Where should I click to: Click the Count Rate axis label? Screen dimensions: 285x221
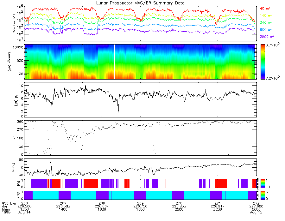(14, 24)
